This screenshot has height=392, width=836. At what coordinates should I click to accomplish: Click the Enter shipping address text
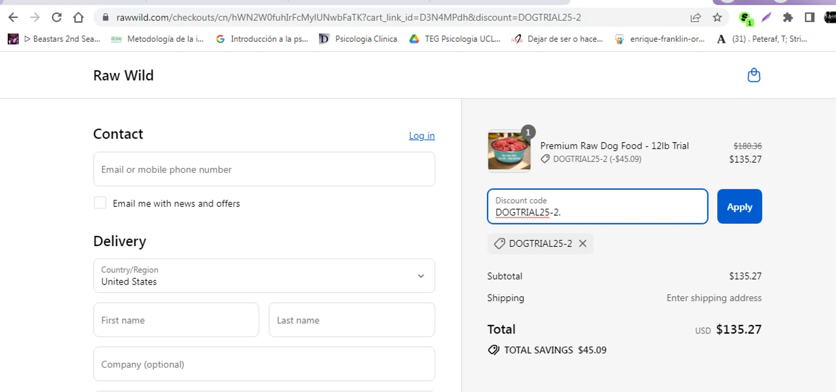click(x=714, y=298)
